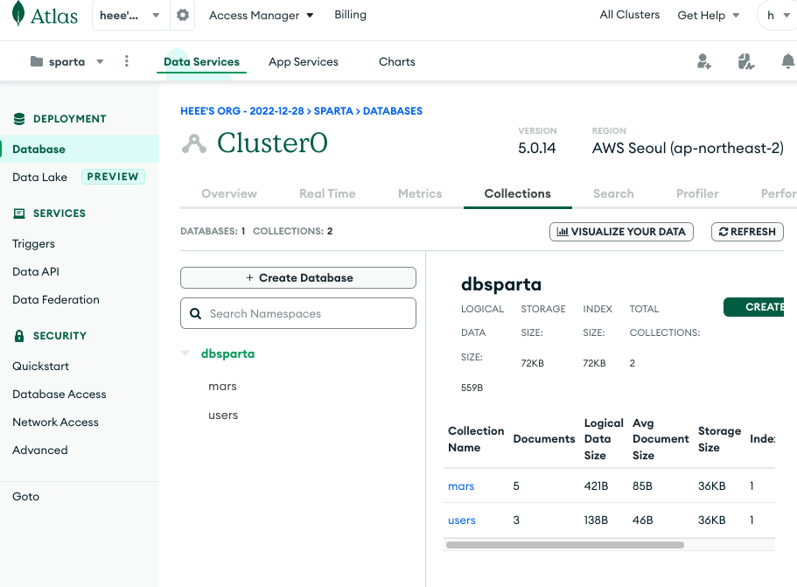
Task: Open the sparta project selector dropdown
Action: click(x=67, y=62)
